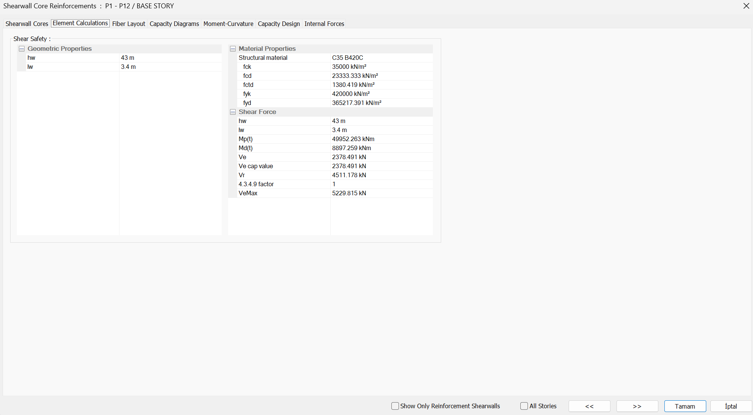Open the Fiber Layout tab

point(129,24)
